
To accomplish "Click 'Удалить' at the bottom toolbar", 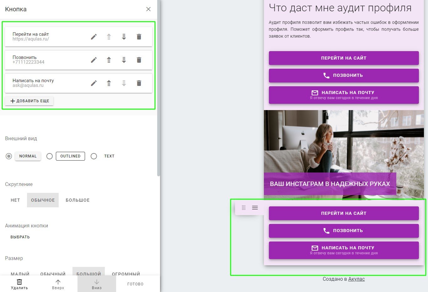I will pos(19,284).
